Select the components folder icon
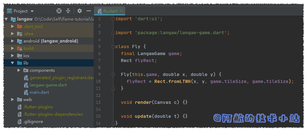The width and height of the screenshot is (307, 131). [26, 70]
